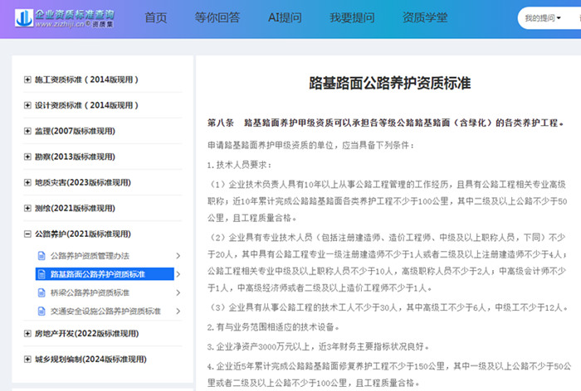Open the AI提问 navigation item
Viewport: 581px width, 391px height.
tap(284, 18)
